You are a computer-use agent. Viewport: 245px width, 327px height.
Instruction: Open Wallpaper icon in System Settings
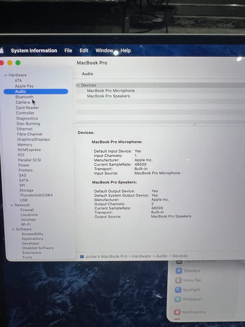click(x=178, y=299)
